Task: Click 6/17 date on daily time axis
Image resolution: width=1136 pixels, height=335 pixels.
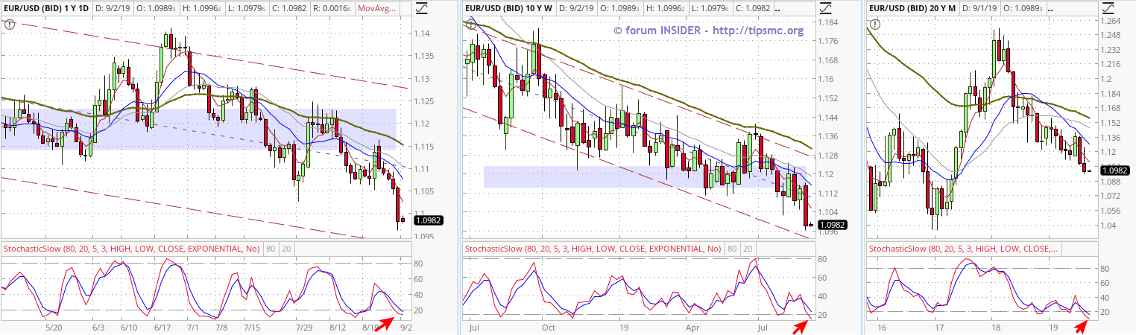Action: tap(162, 328)
